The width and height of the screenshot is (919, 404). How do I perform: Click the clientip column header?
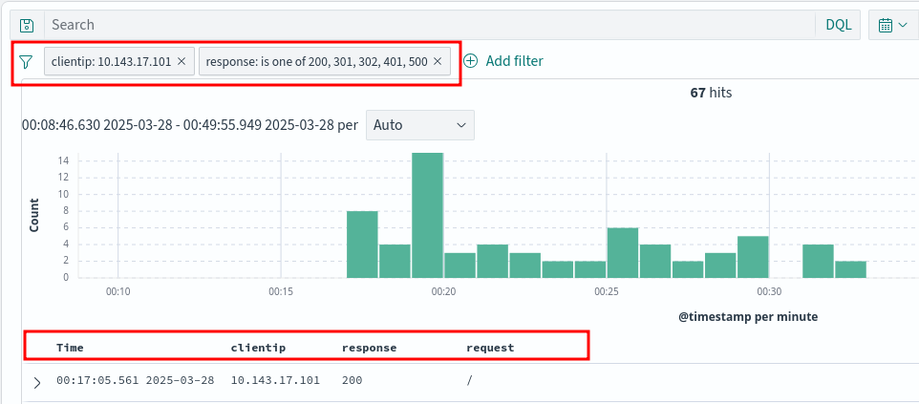click(258, 348)
